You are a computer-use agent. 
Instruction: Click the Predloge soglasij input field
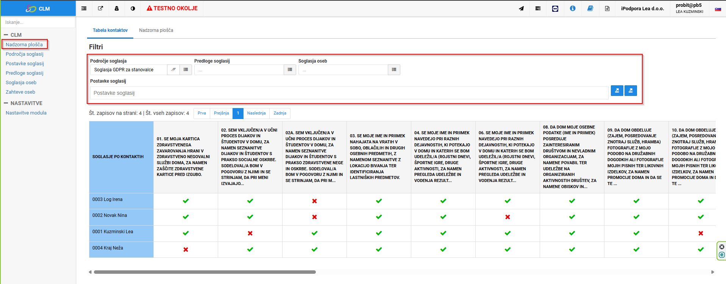[239, 70]
